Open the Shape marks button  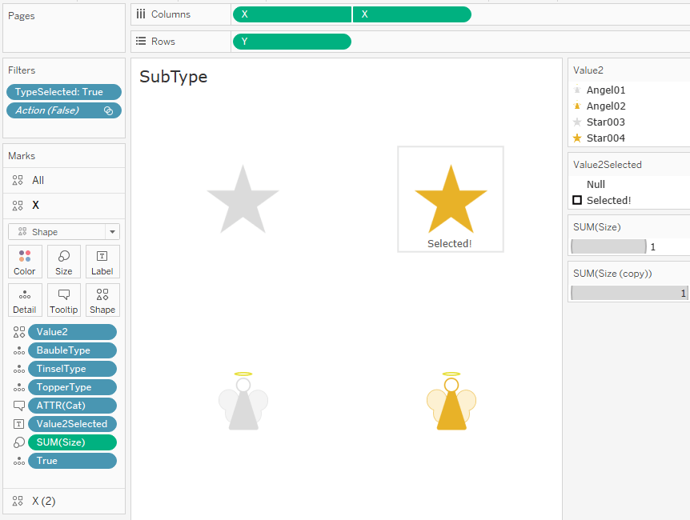(102, 300)
